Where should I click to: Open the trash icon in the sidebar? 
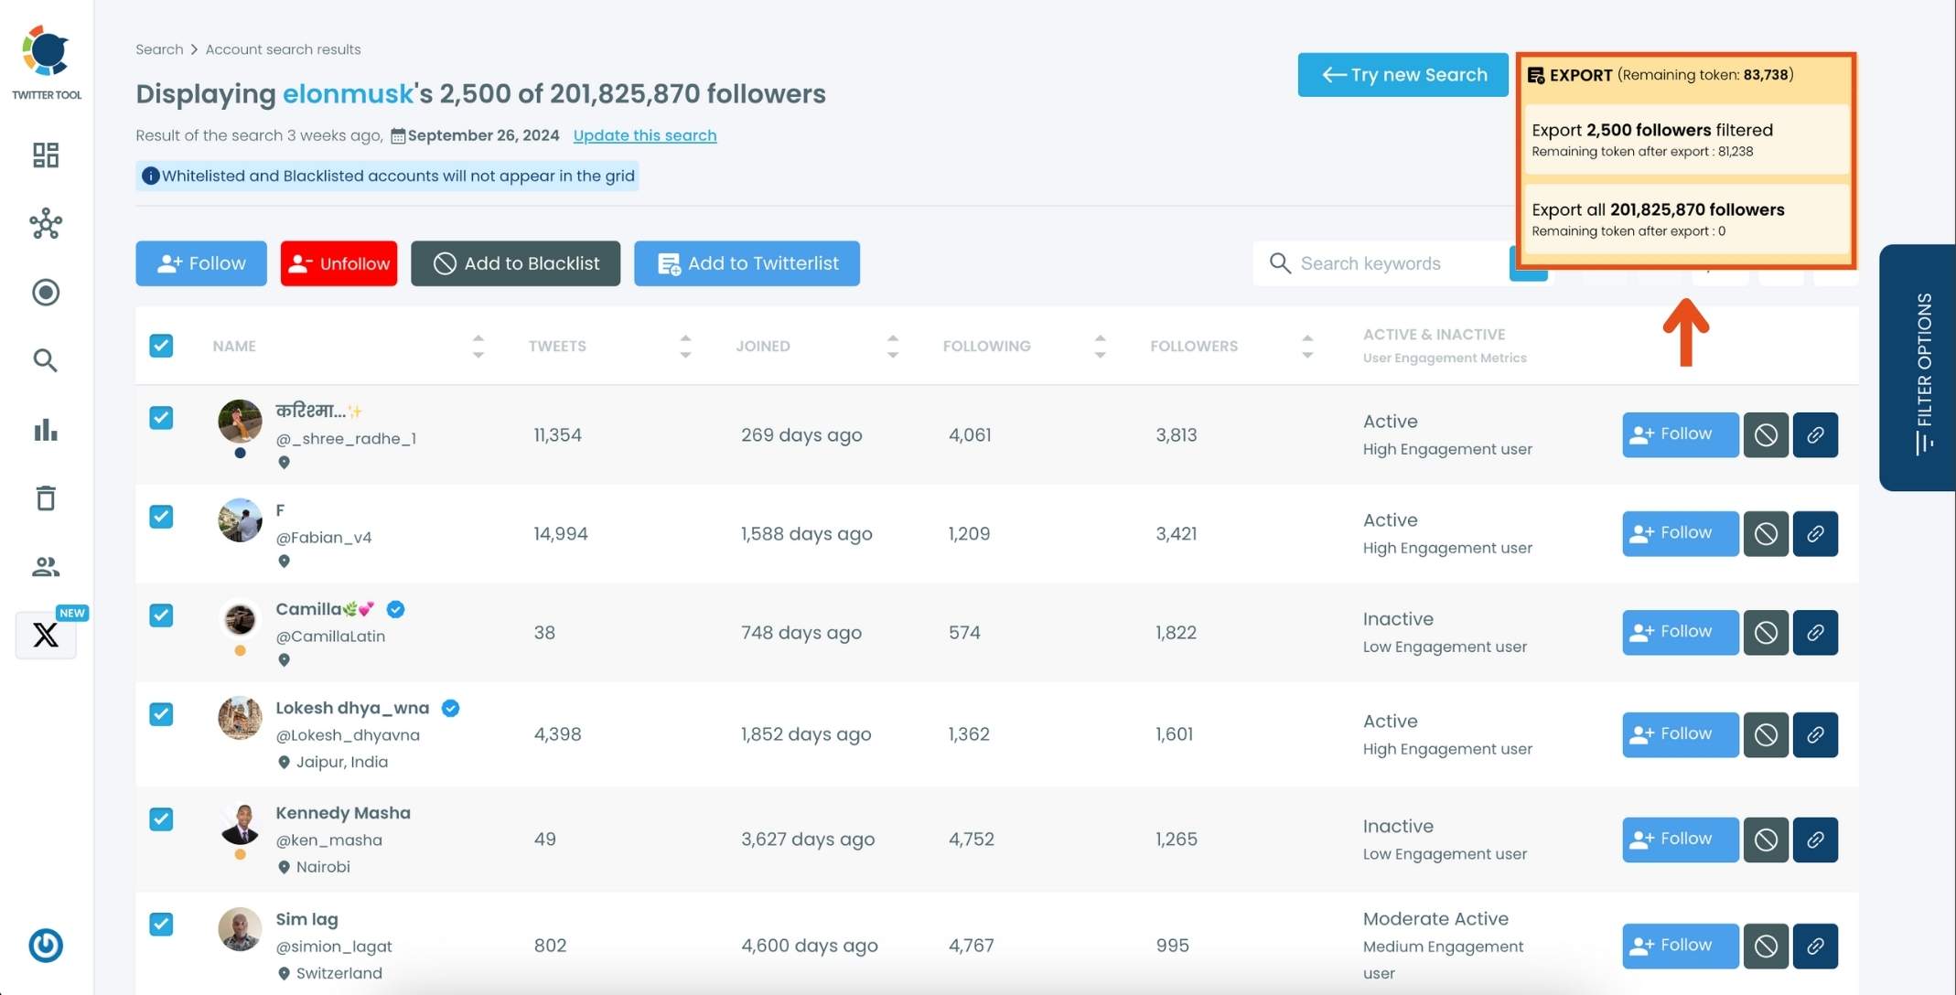45,497
